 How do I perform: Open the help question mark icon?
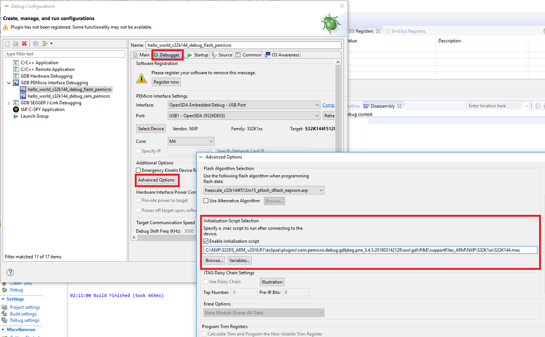pos(10,272)
